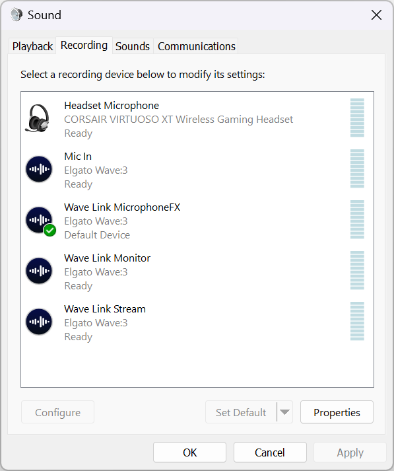Screen dimensions: 394x471
Task: Click the Headset Microphone level meter
Action: [357, 118]
